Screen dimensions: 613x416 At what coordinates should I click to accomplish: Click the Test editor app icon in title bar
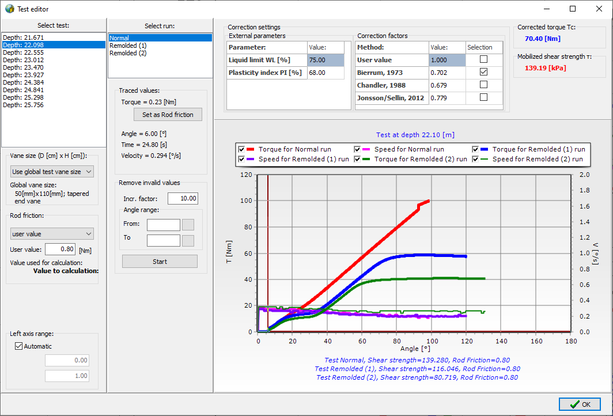pyautogui.click(x=9, y=9)
